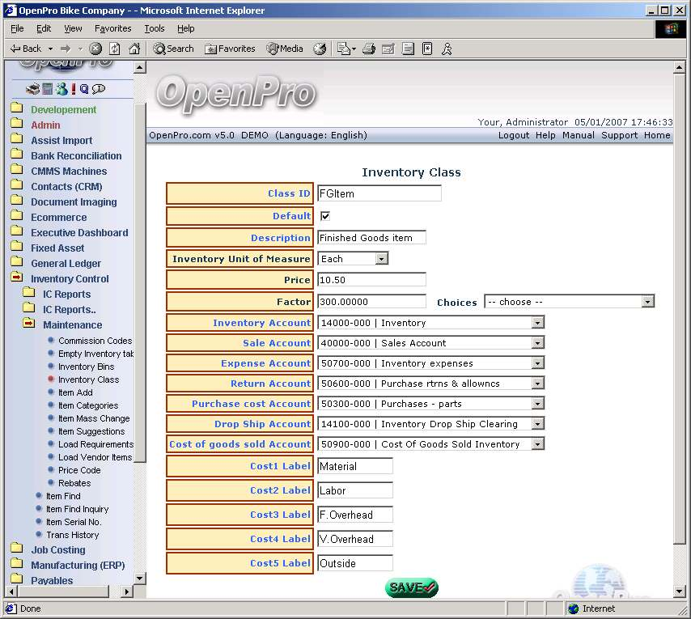Click the printer icon in OpenPro sidebar
The height and width of the screenshot is (619, 691).
pyautogui.click(x=33, y=89)
